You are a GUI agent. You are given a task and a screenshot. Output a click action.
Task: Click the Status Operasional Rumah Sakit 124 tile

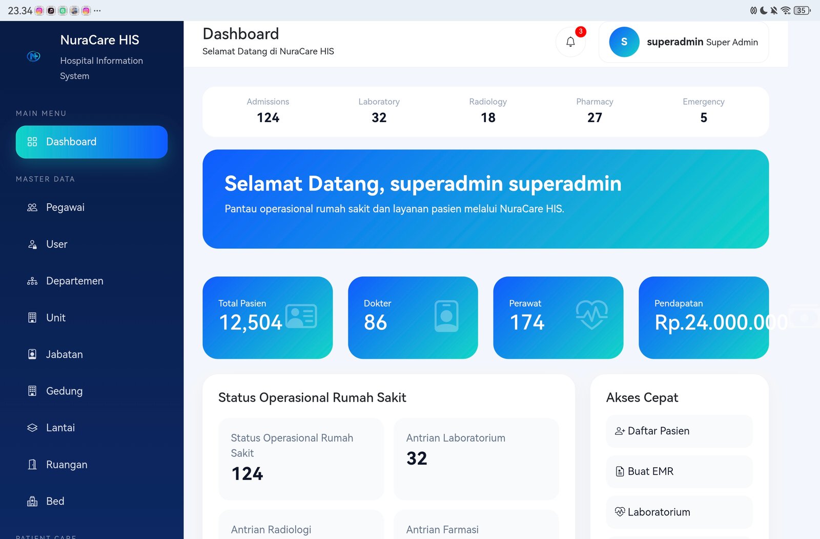(301, 459)
